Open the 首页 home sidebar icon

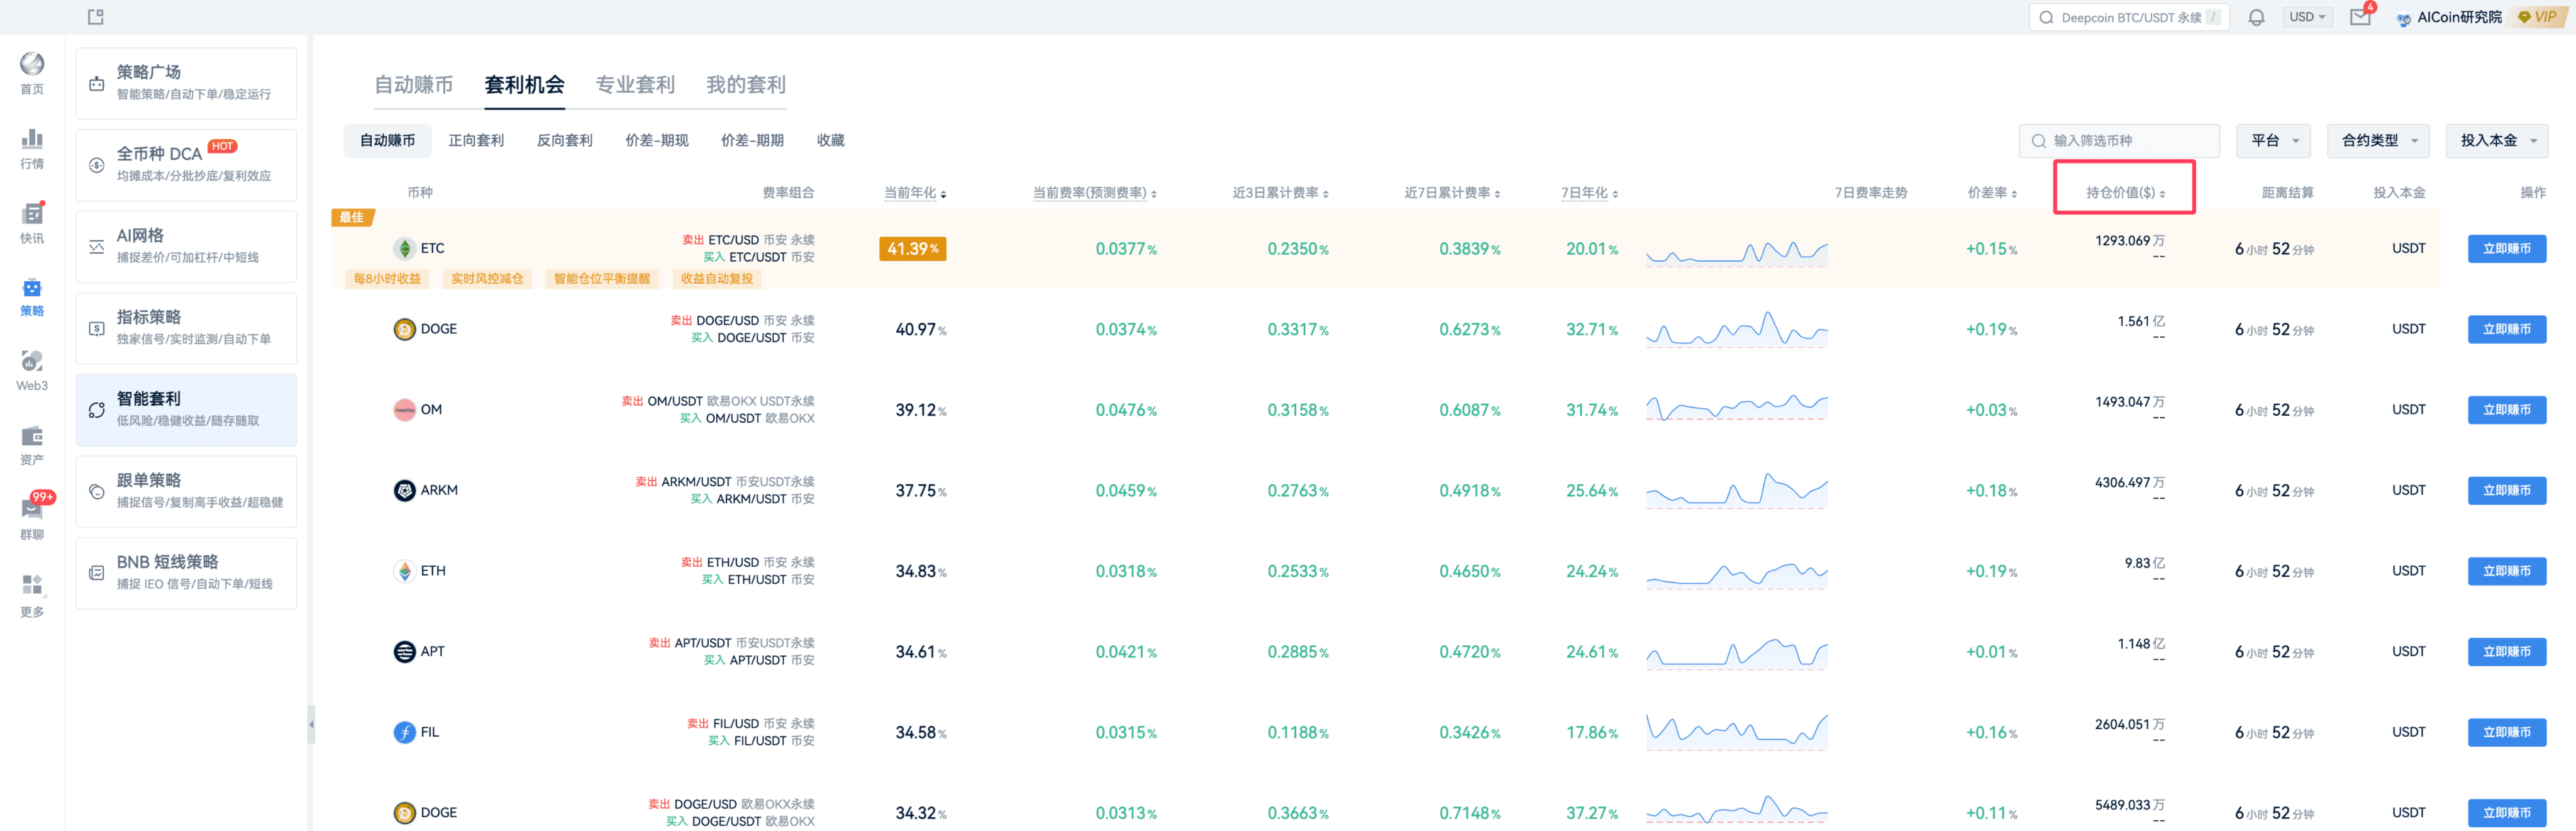tap(32, 73)
